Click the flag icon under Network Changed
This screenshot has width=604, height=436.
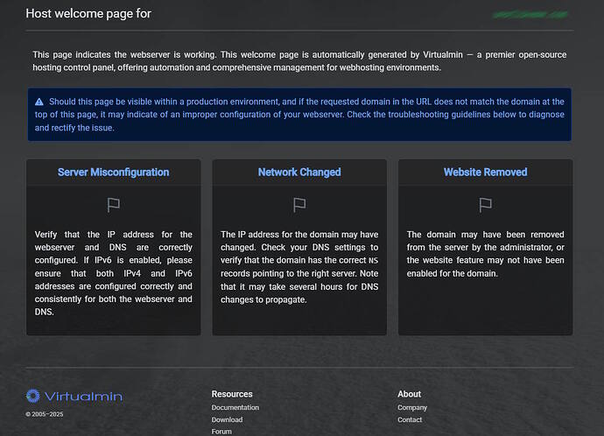click(x=299, y=205)
